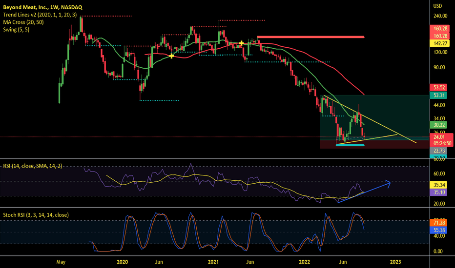Select the thick cyan support line

[350, 145]
